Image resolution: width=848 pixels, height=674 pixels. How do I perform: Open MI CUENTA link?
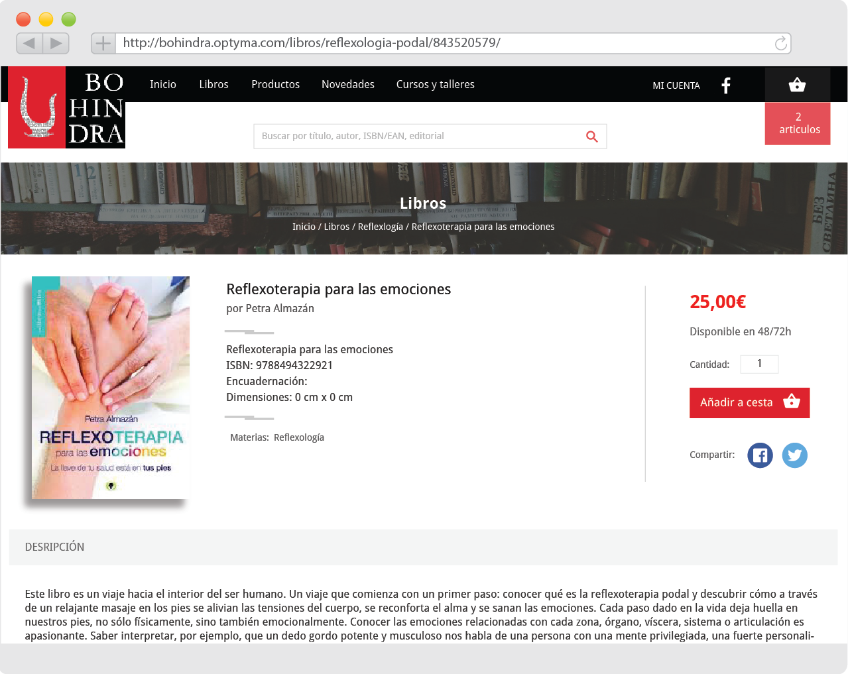point(676,85)
